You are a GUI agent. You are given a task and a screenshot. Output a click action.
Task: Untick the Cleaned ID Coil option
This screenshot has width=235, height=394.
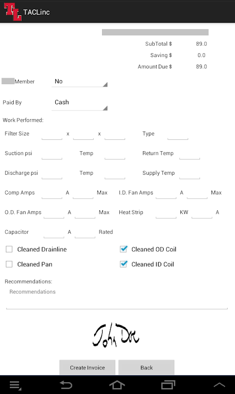coord(123,264)
